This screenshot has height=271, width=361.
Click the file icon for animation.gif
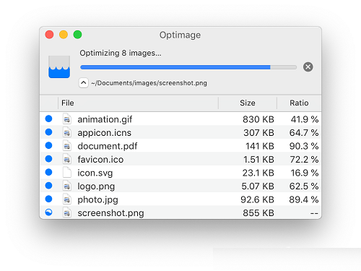point(67,119)
